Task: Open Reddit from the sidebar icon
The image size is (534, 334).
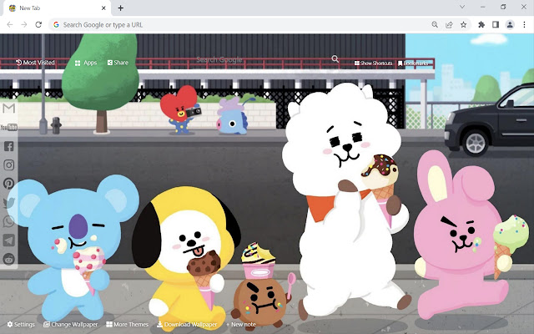Action: [x=9, y=259]
